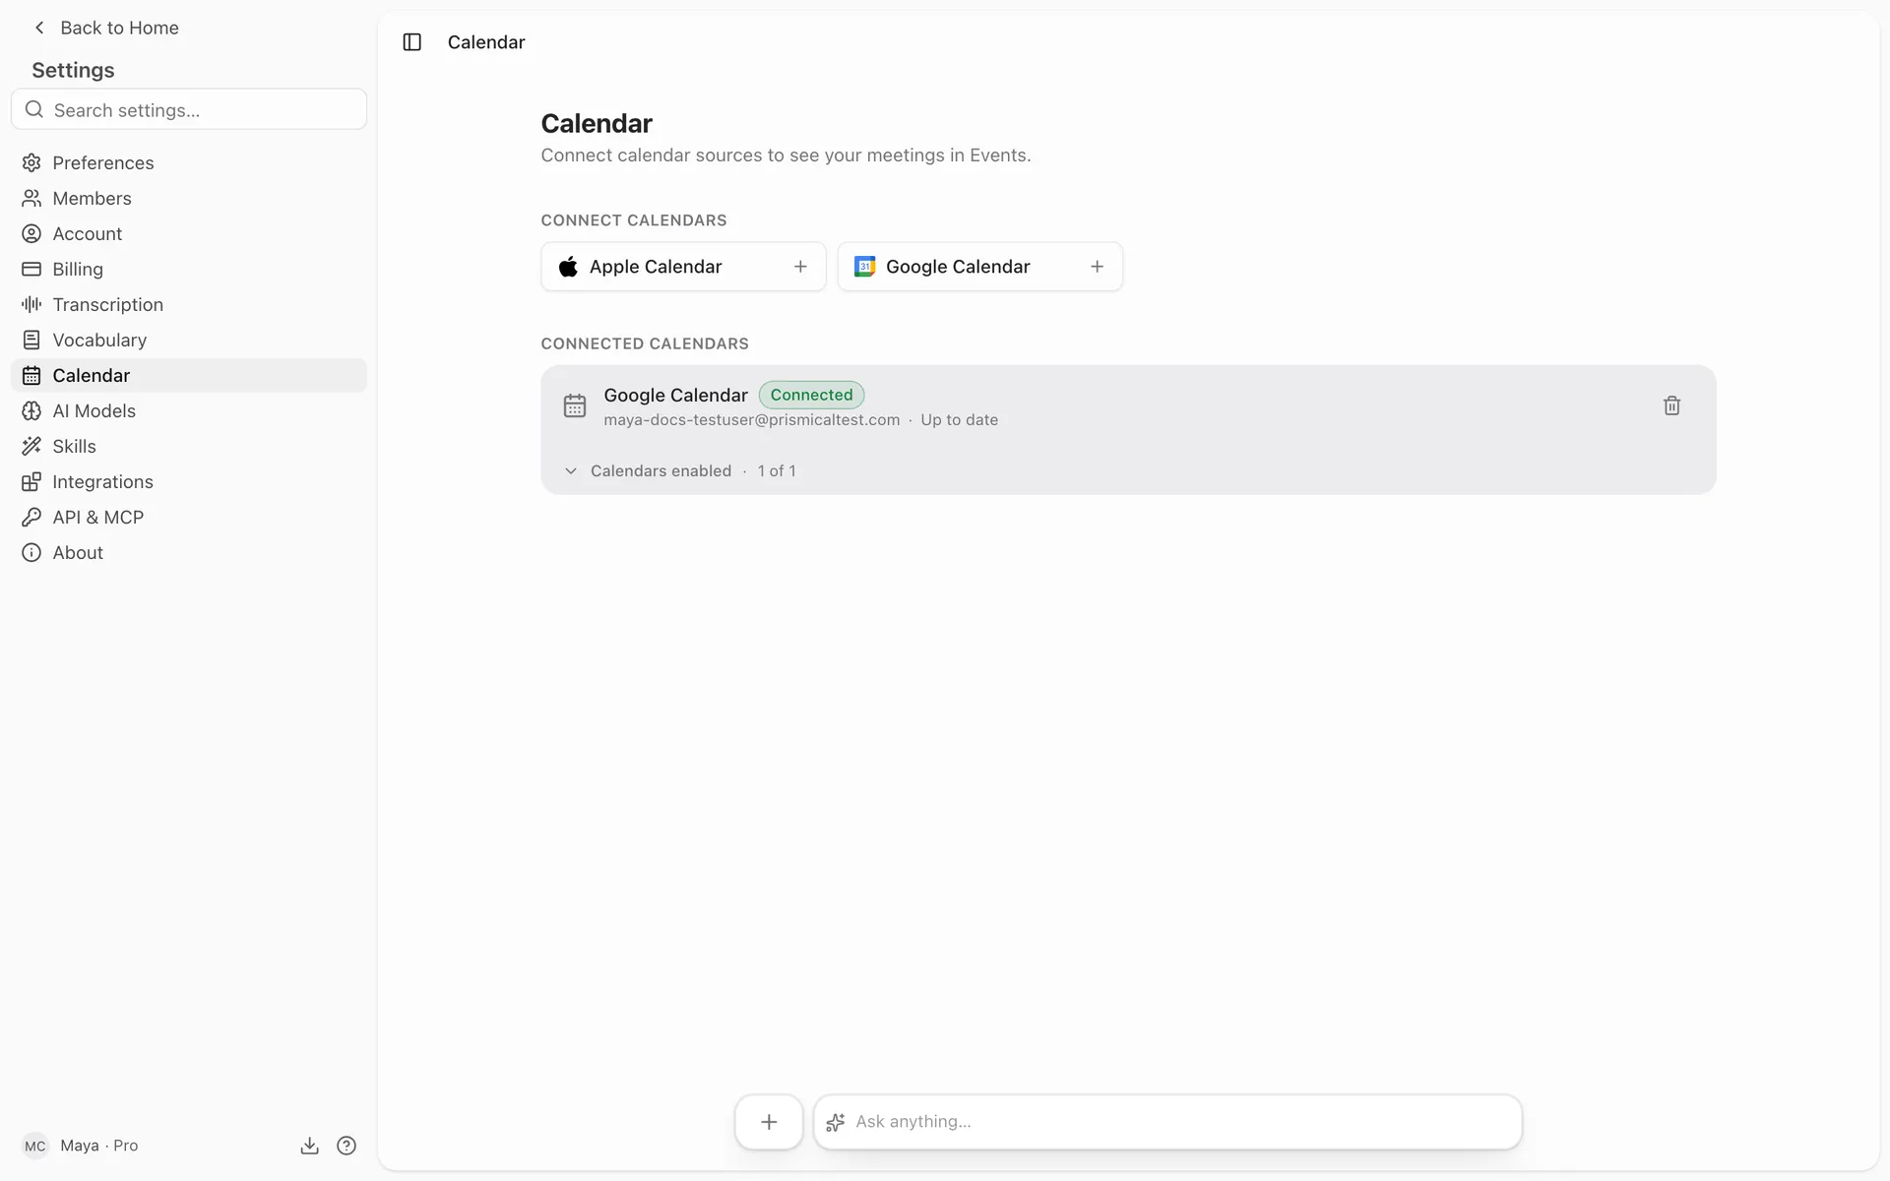
Task: Select the Calendar settings item
Action: pos(189,375)
